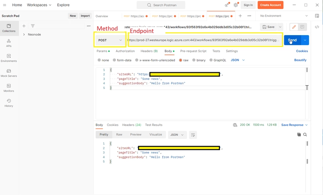This screenshot has height=195, width=323.
Task: Open the response Headers (24) tab
Action: coord(132,125)
